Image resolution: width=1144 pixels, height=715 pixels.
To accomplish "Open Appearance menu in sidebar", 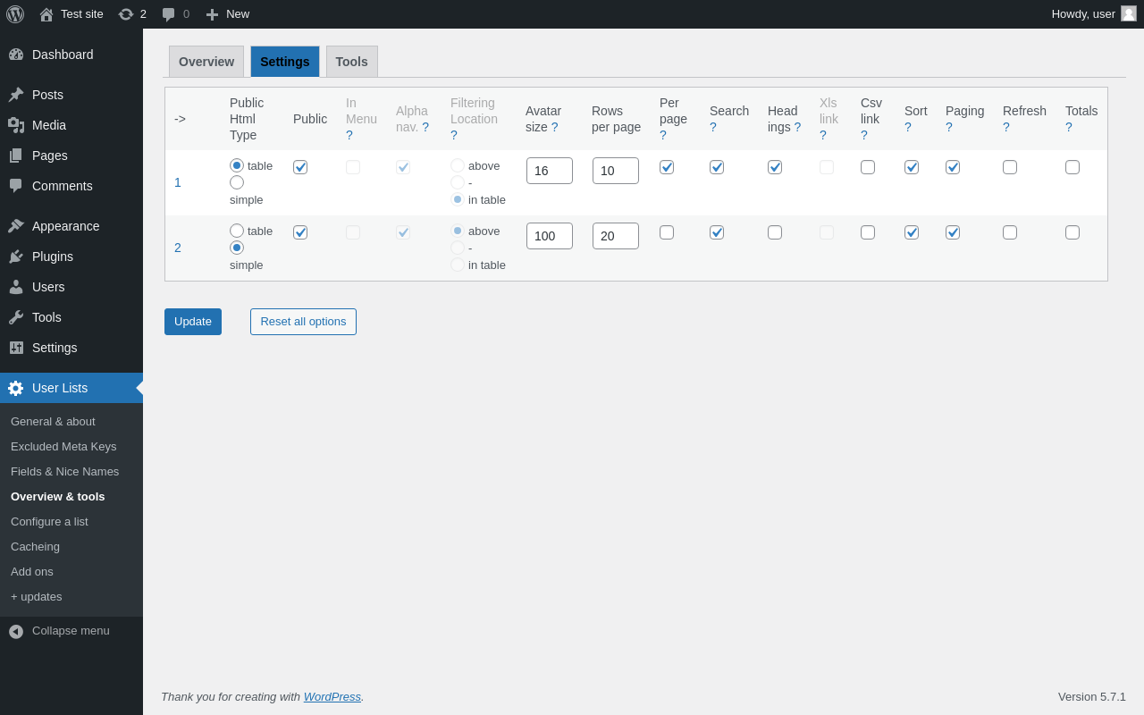I will (65, 226).
